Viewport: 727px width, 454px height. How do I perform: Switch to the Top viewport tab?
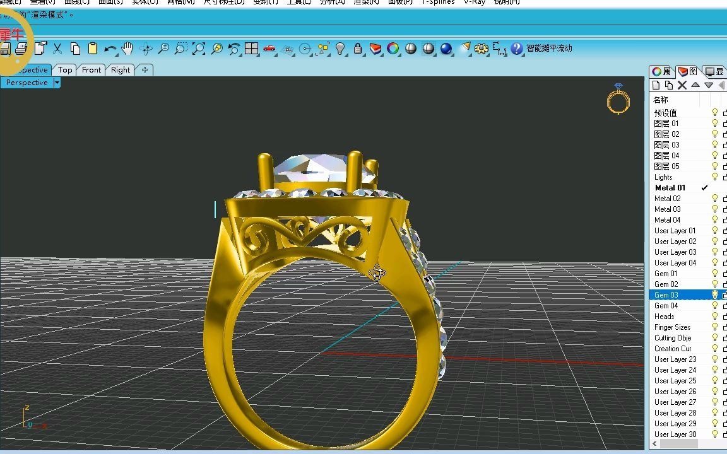tap(65, 70)
